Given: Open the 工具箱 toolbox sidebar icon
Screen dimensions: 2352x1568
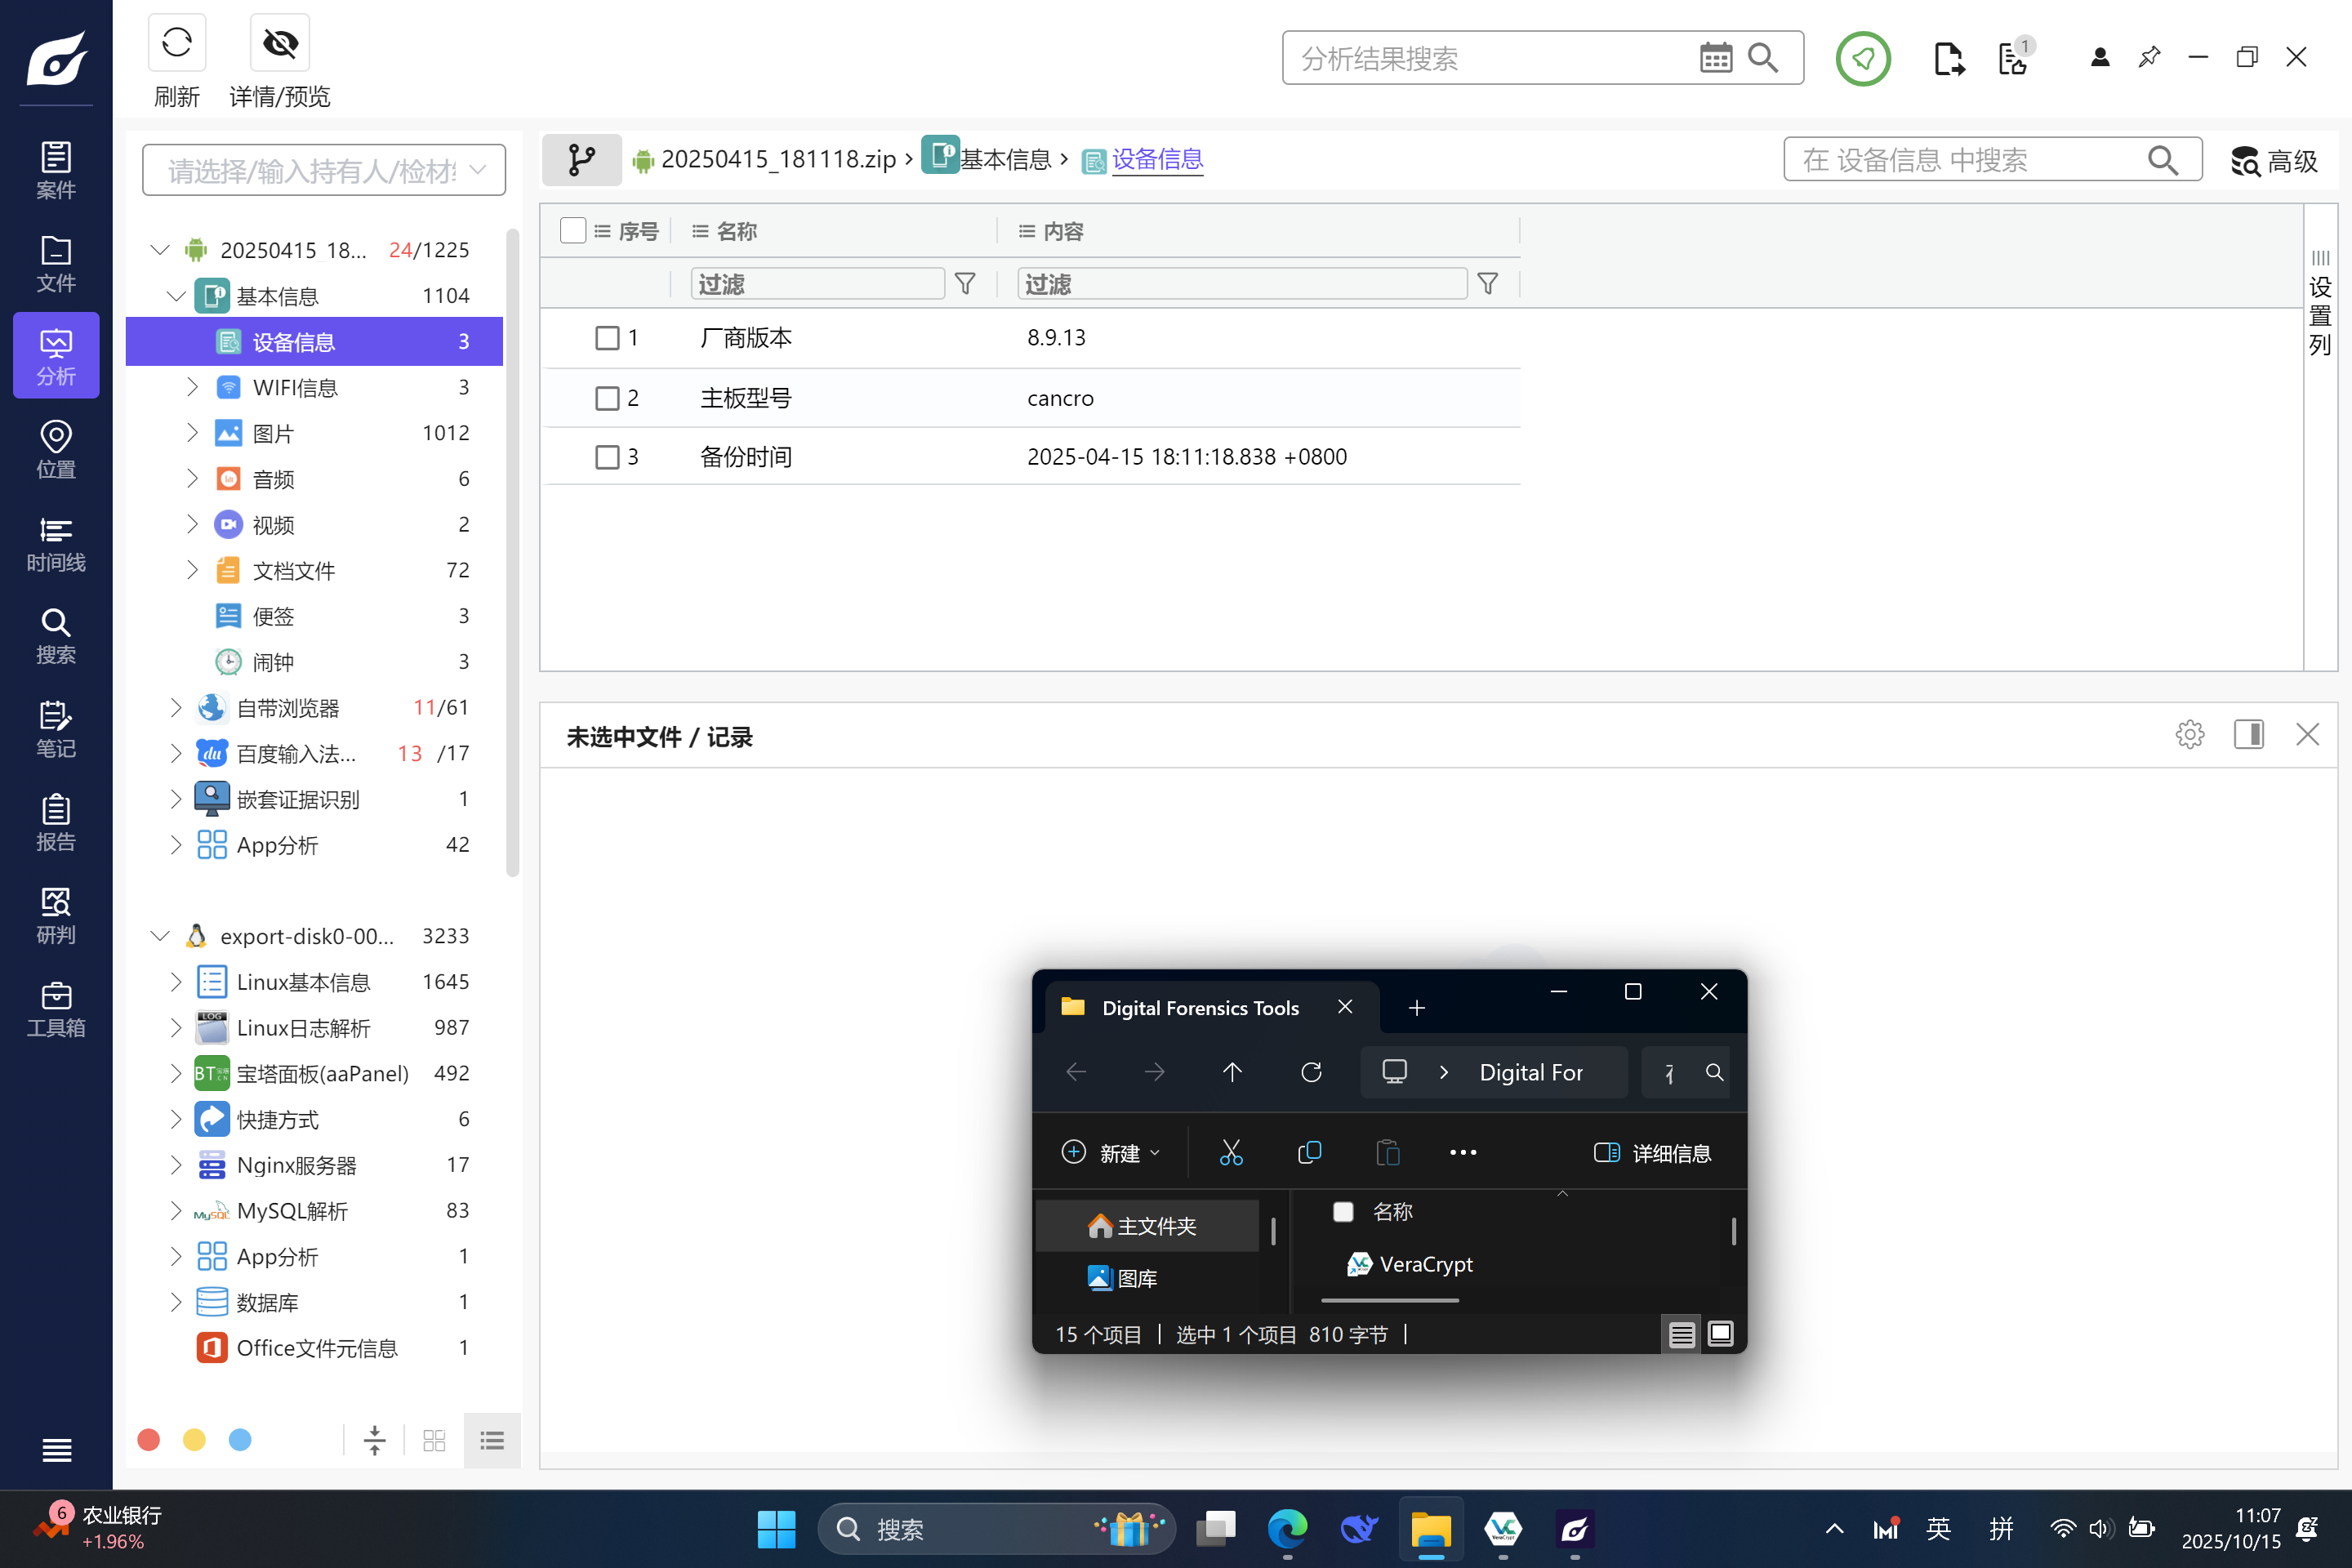Looking at the screenshot, I should pyautogui.click(x=56, y=1009).
